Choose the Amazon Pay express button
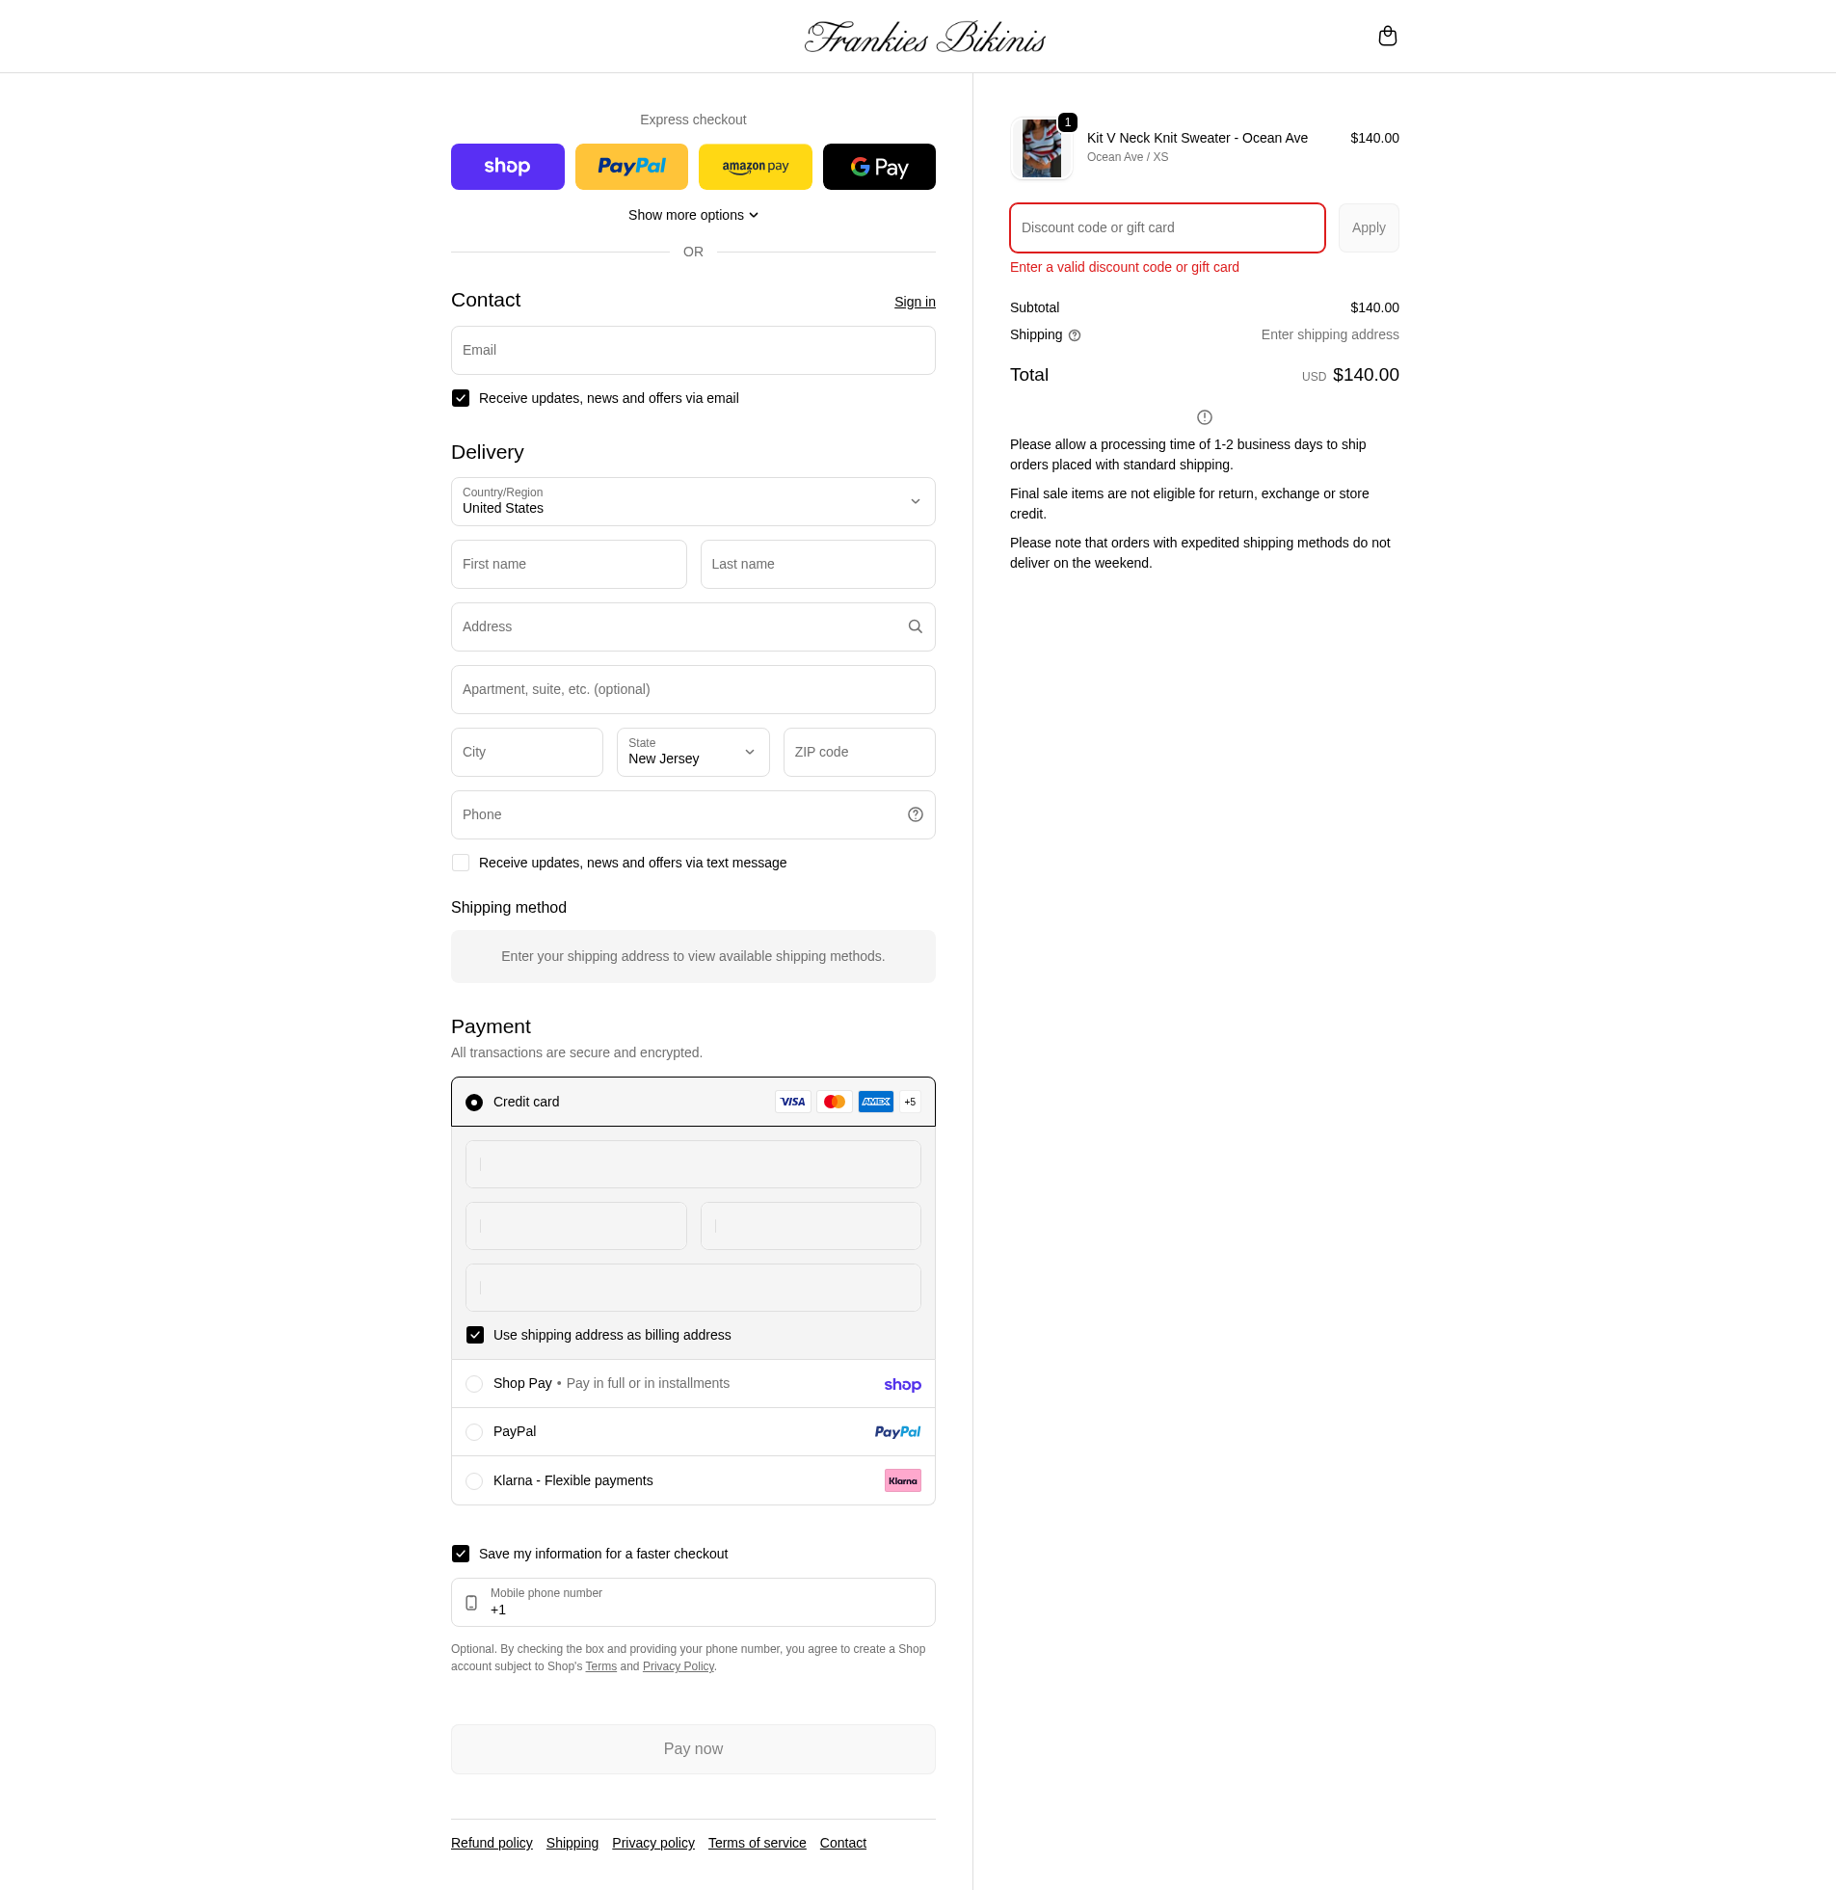Viewport: 1836px width, 1890px height. click(755, 167)
